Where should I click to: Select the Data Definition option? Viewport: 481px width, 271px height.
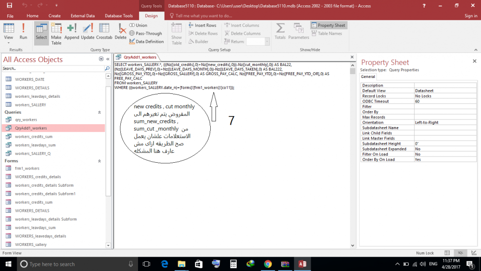click(147, 41)
